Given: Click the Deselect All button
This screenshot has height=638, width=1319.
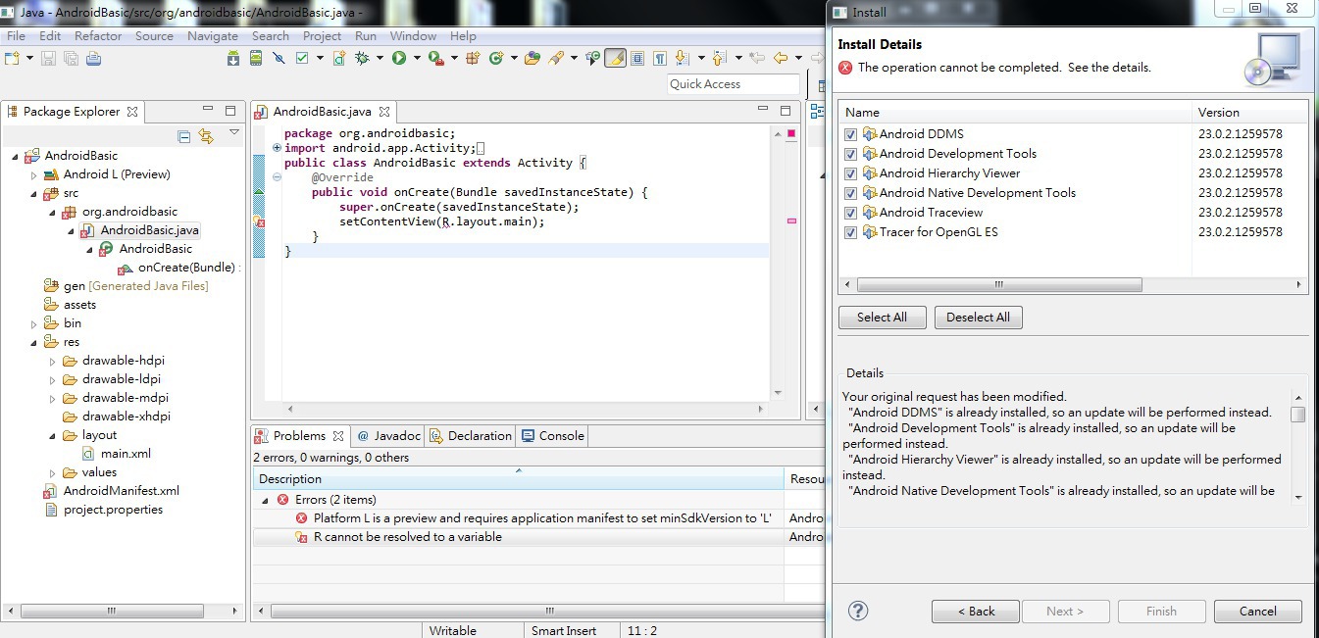Looking at the screenshot, I should coord(978,318).
